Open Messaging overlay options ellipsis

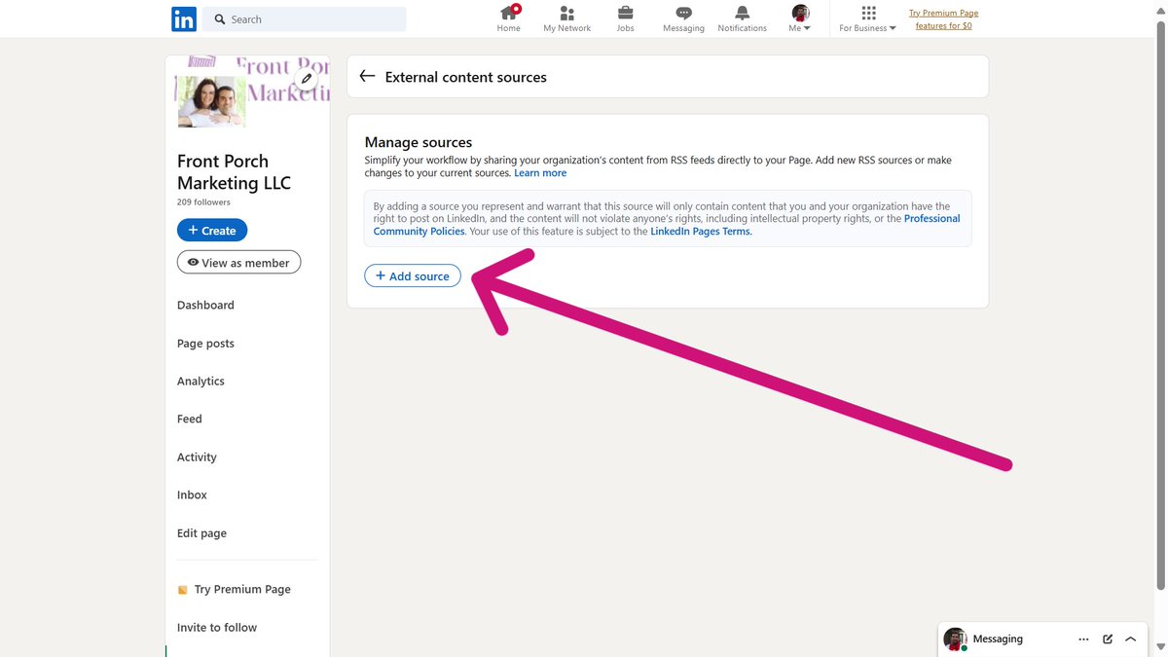tap(1083, 639)
